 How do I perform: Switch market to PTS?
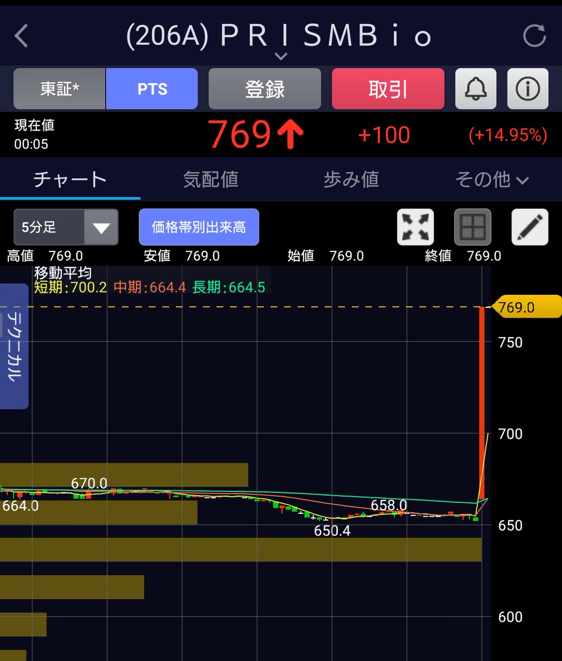pos(152,89)
